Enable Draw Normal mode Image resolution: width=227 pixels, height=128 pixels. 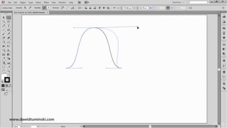[3, 90]
